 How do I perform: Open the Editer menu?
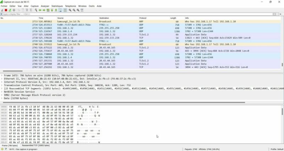[x=12, y=6]
